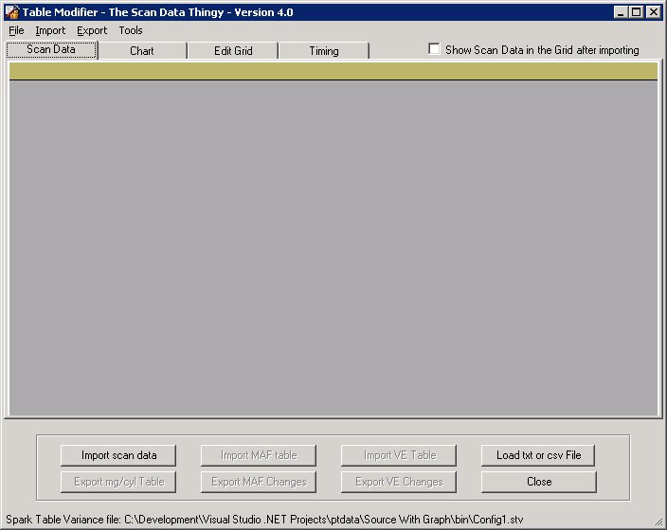Enable Show Scan Data in Grid checkbox
The image size is (667, 530).
pos(434,49)
